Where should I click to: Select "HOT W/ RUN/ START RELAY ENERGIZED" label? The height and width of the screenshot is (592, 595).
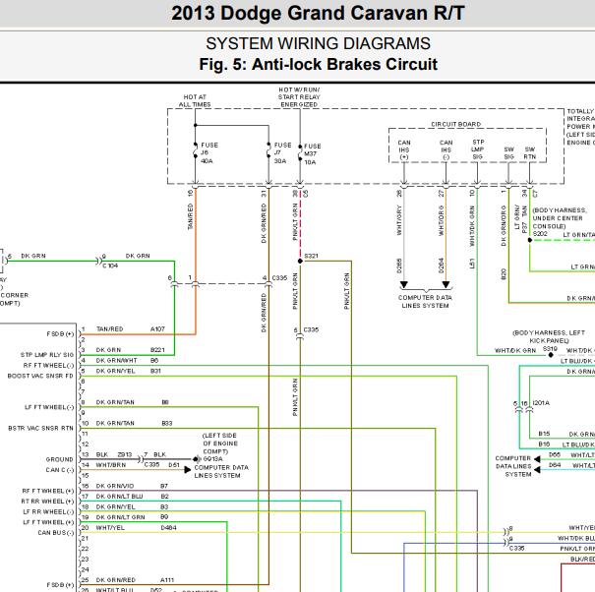299,97
